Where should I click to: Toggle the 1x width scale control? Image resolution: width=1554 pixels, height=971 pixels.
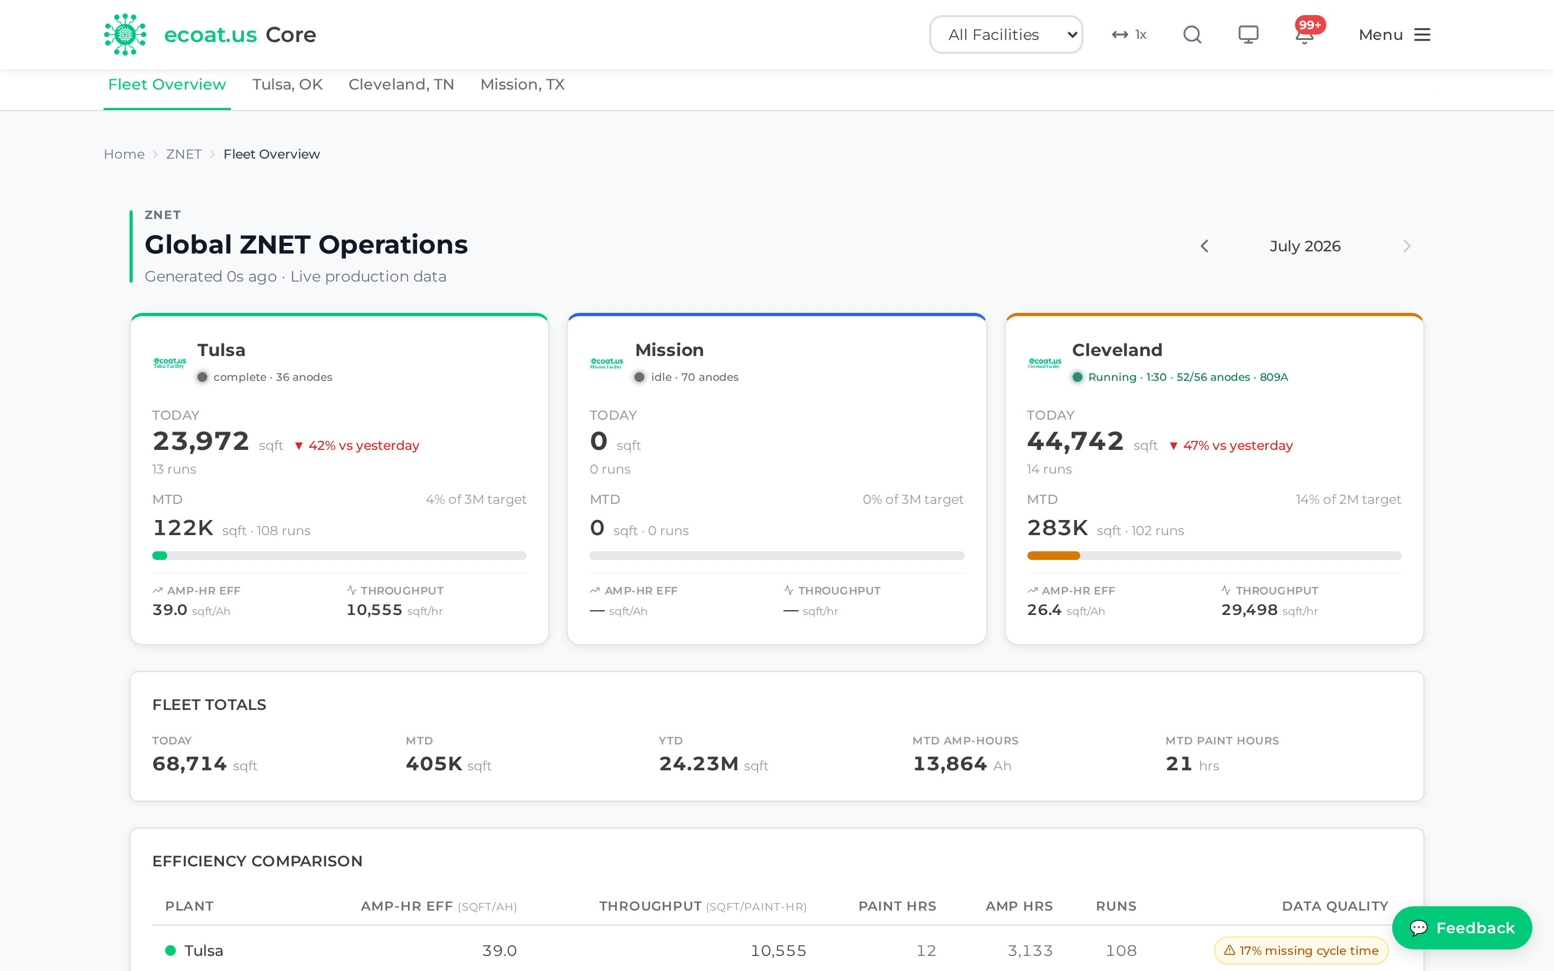click(1129, 35)
